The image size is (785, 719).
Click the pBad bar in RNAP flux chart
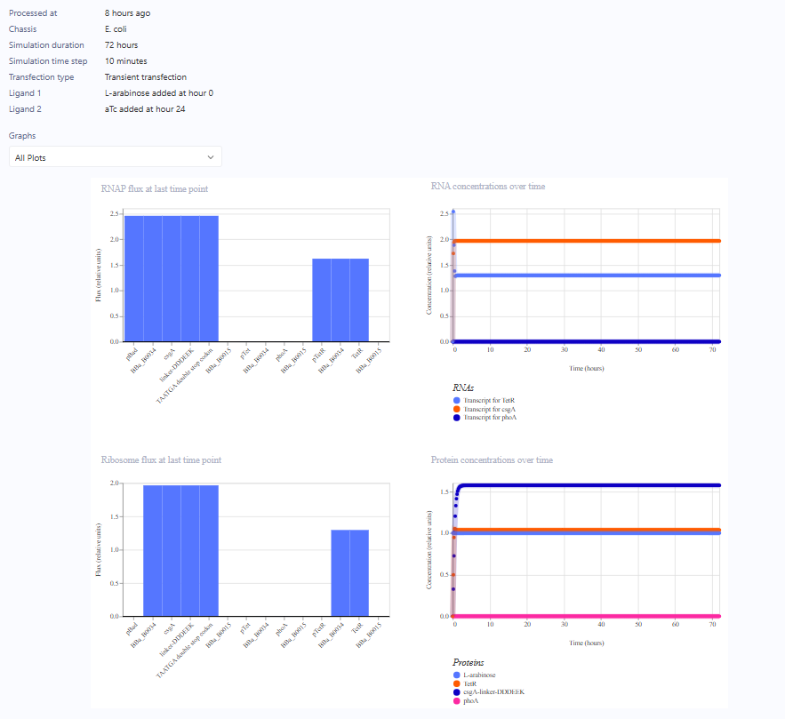(x=133, y=279)
